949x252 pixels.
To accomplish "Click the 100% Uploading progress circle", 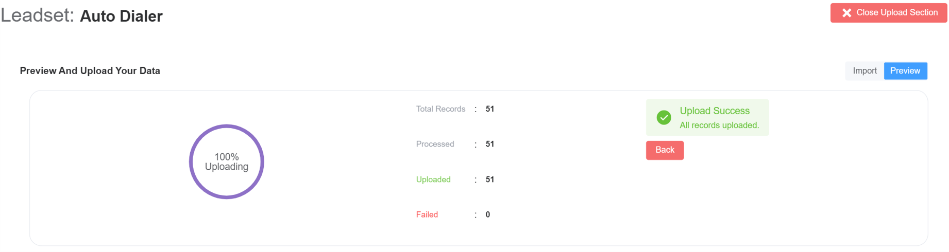I will click(x=227, y=162).
